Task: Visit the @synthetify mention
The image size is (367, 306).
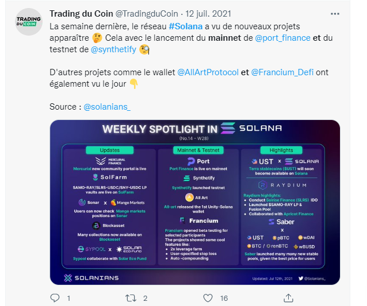Action: 113,49
